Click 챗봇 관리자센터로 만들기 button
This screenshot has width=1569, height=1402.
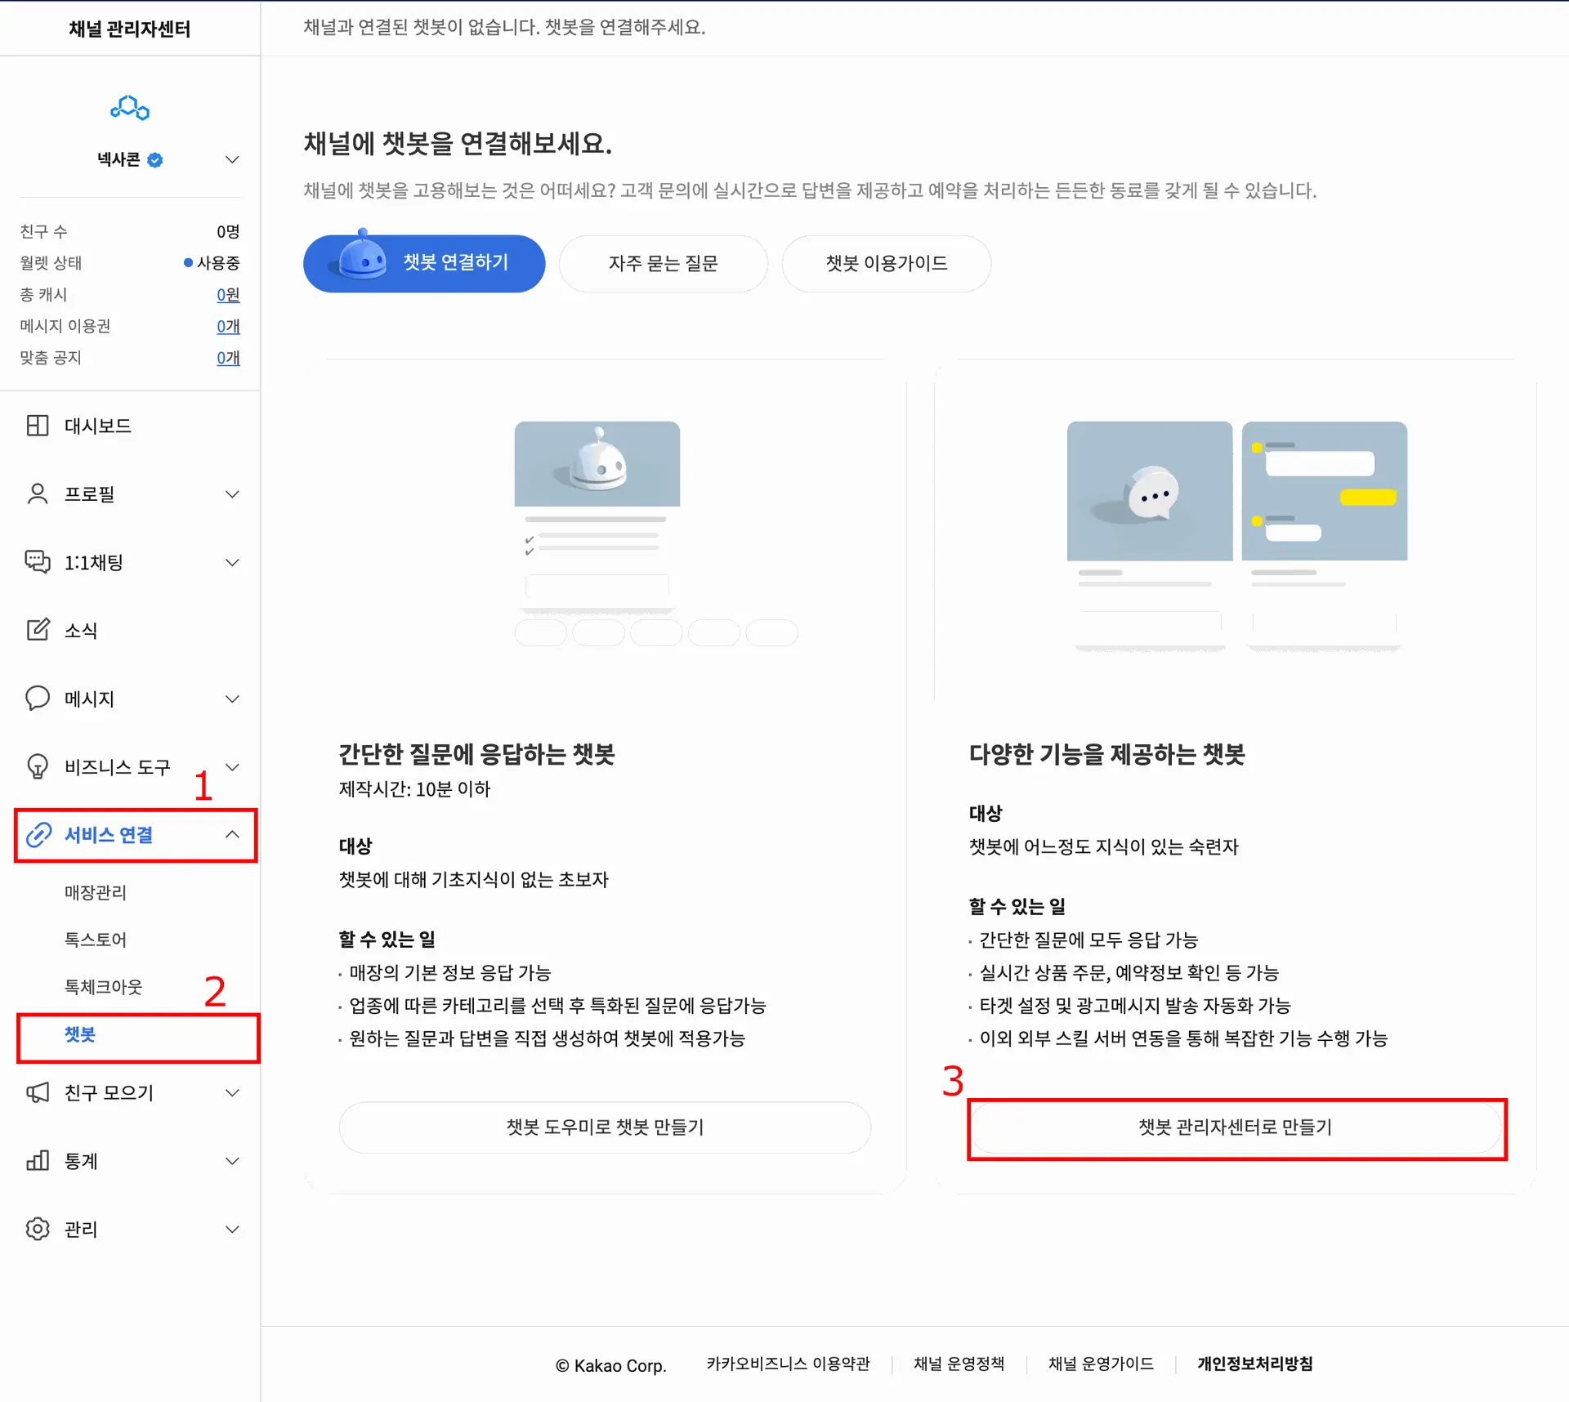click(x=1236, y=1127)
